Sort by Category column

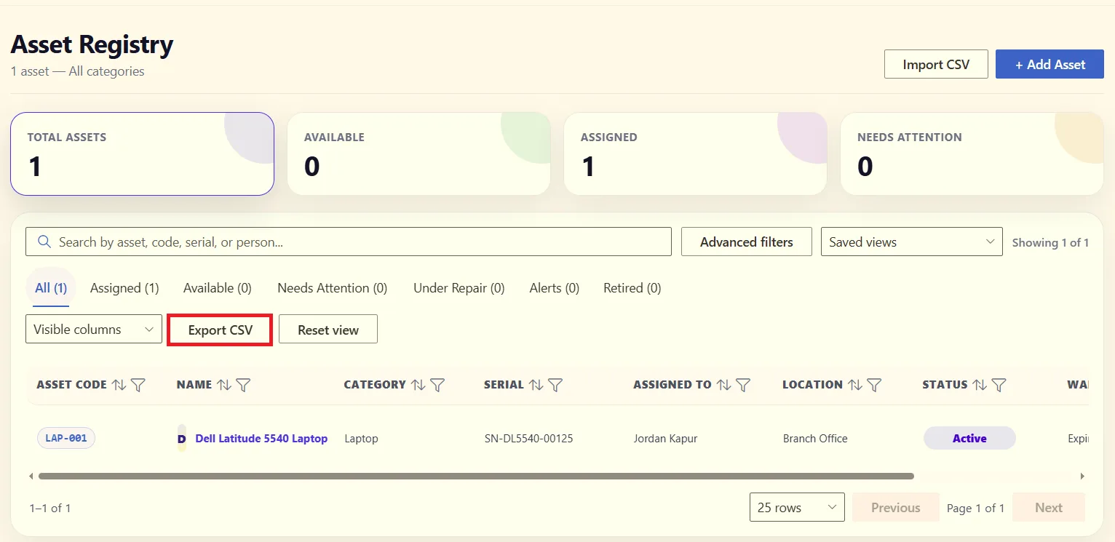tap(418, 385)
